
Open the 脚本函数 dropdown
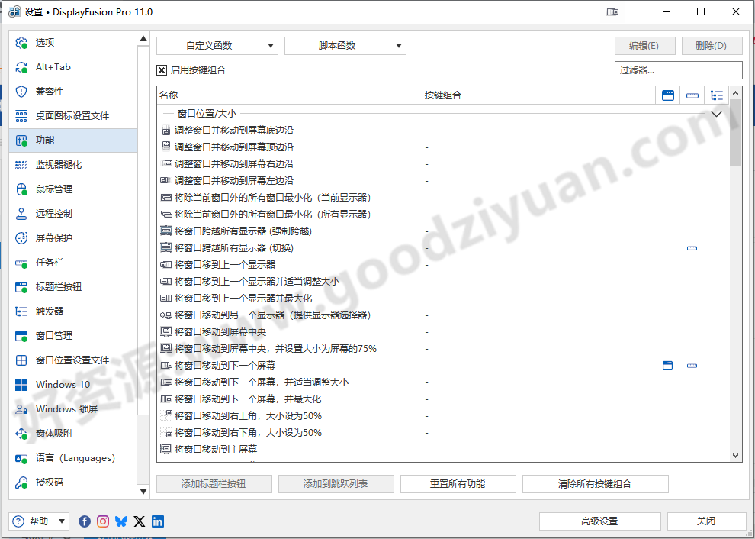[345, 45]
